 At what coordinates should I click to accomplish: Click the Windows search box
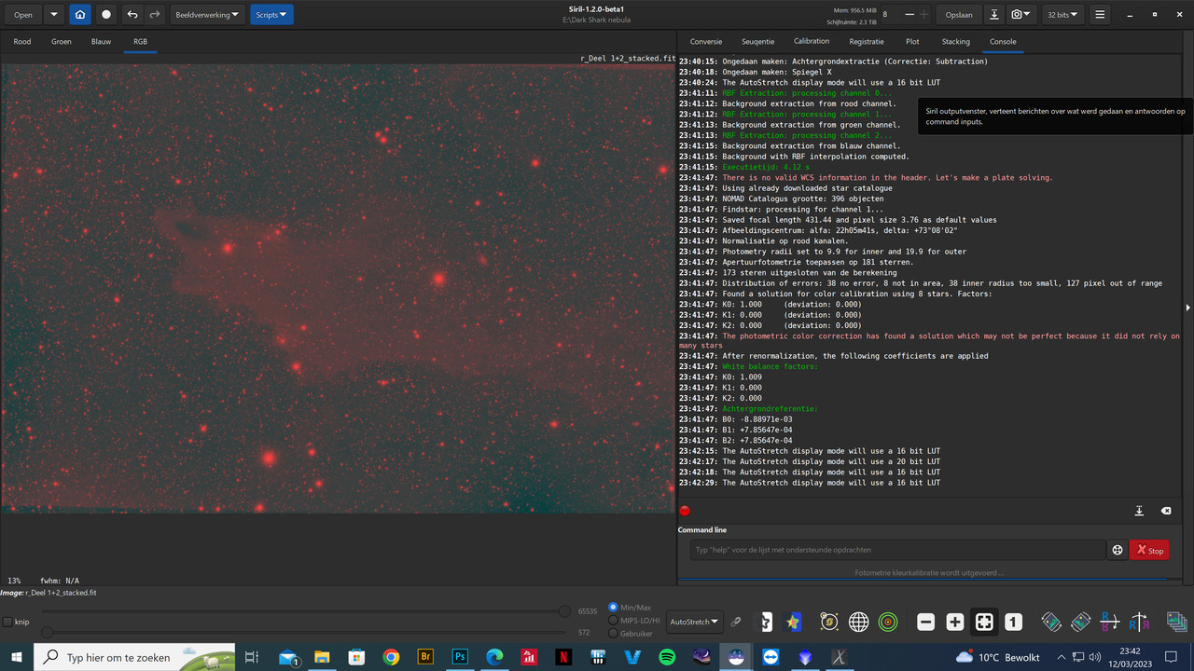point(135,657)
